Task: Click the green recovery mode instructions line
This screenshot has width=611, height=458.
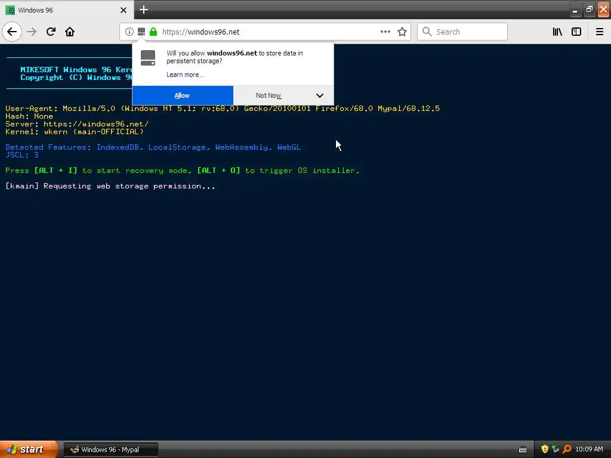Action: click(x=183, y=171)
